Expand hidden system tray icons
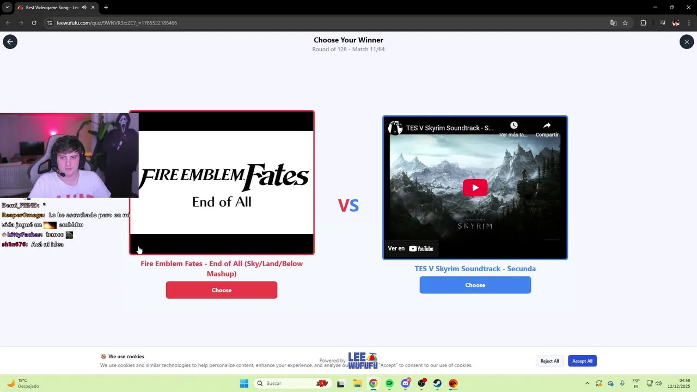 coord(587,383)
